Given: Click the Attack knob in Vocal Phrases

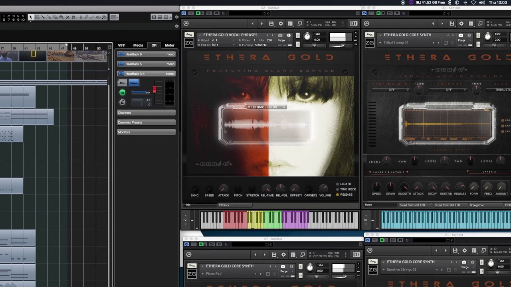Looking at the screenshot, I should [x=224, y=189].
